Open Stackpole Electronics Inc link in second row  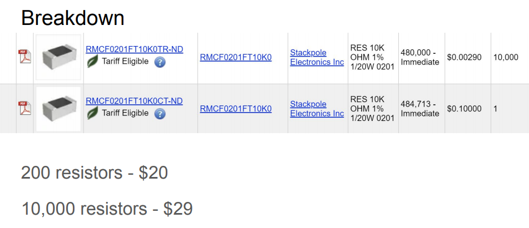point(317,109)
